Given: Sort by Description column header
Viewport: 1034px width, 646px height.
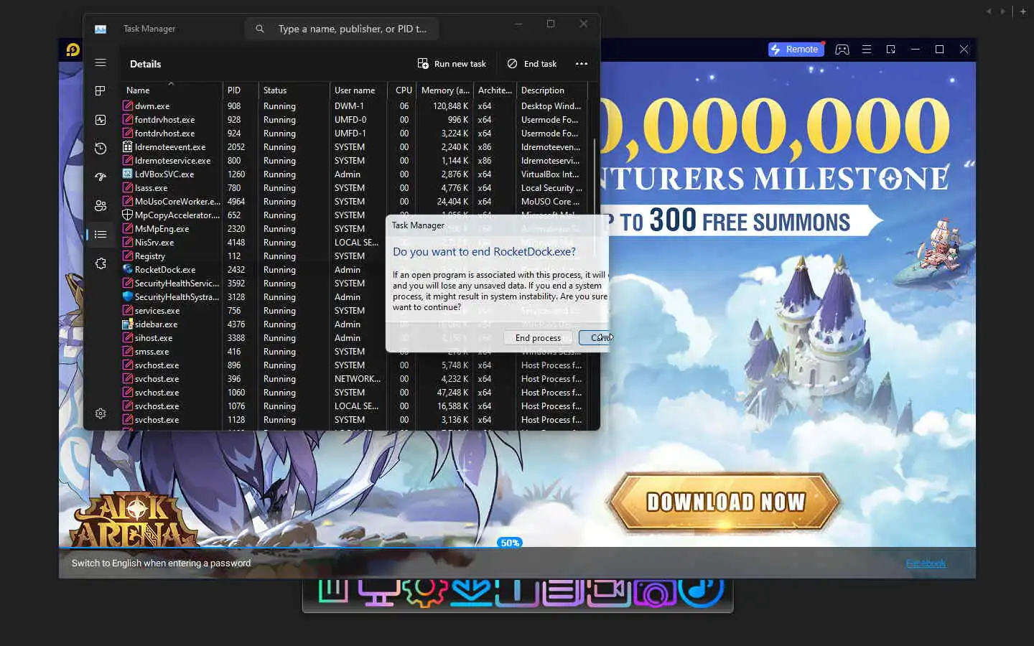Looking at the screenshot, I should tap(551, 90).
